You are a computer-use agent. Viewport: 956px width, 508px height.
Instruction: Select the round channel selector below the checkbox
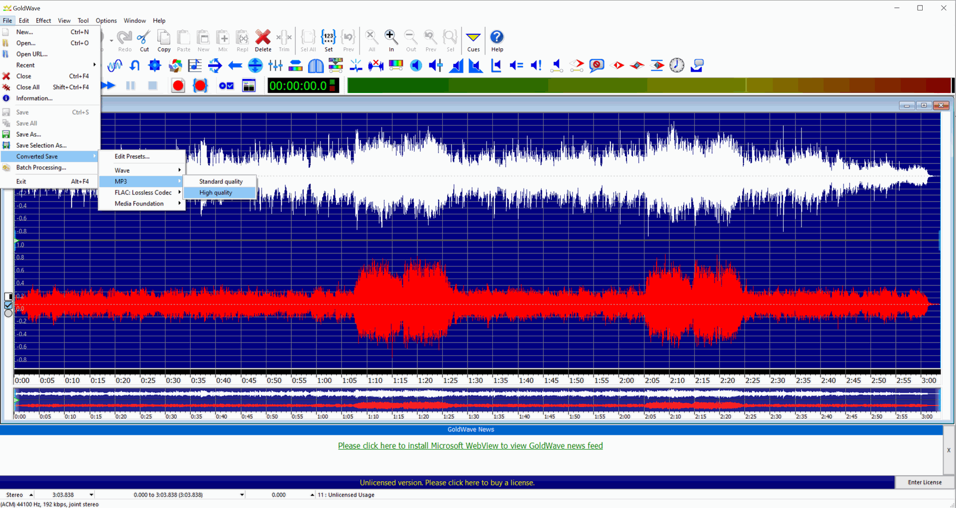pos(8,313)
